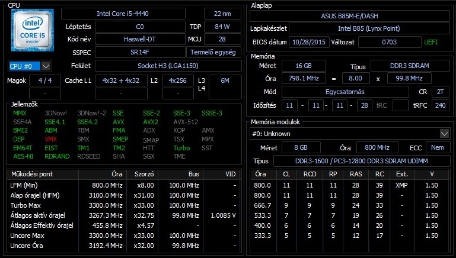Click the Intel B85 (Lynx Point) chipset field
Viewport: 456px width, 258px height.
click(369, 28)
